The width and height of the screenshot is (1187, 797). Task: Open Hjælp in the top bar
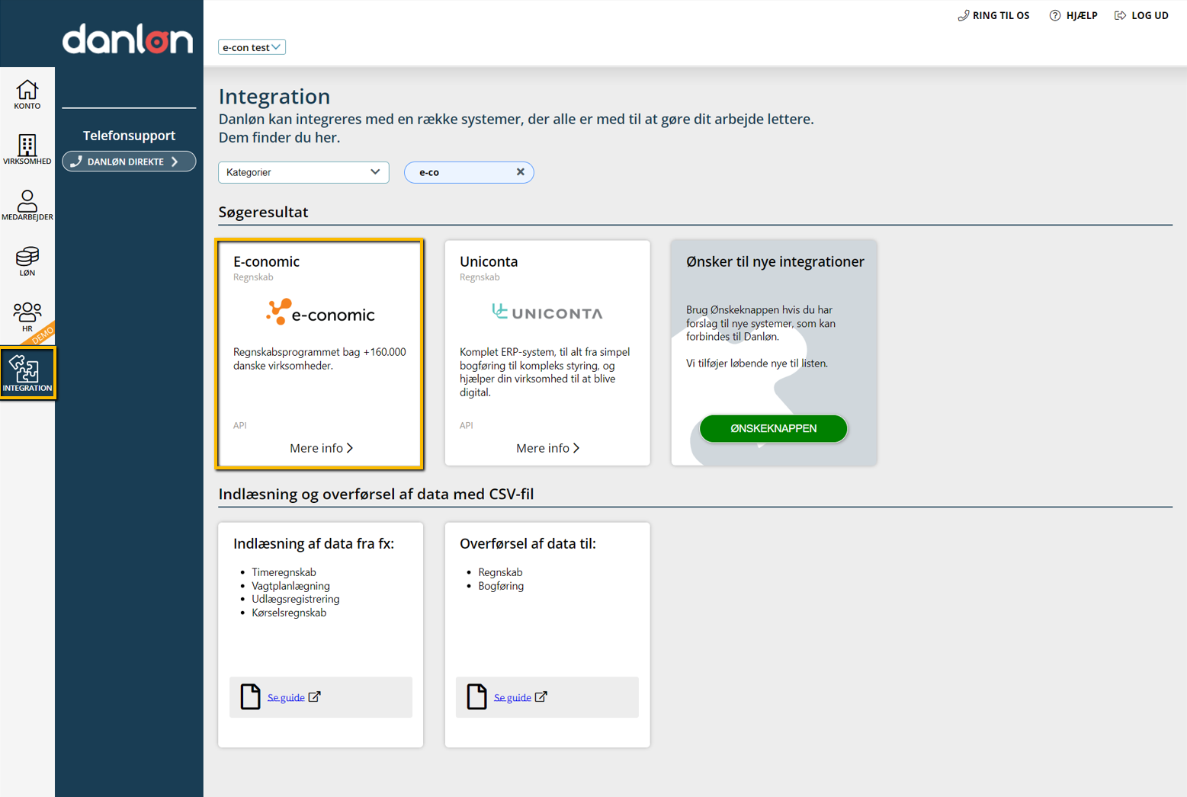click(1073, 15)
